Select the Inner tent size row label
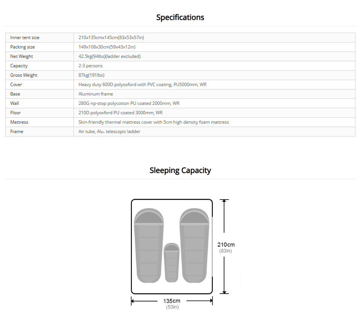Screen dimensions: 361x315 coord(25,38)
